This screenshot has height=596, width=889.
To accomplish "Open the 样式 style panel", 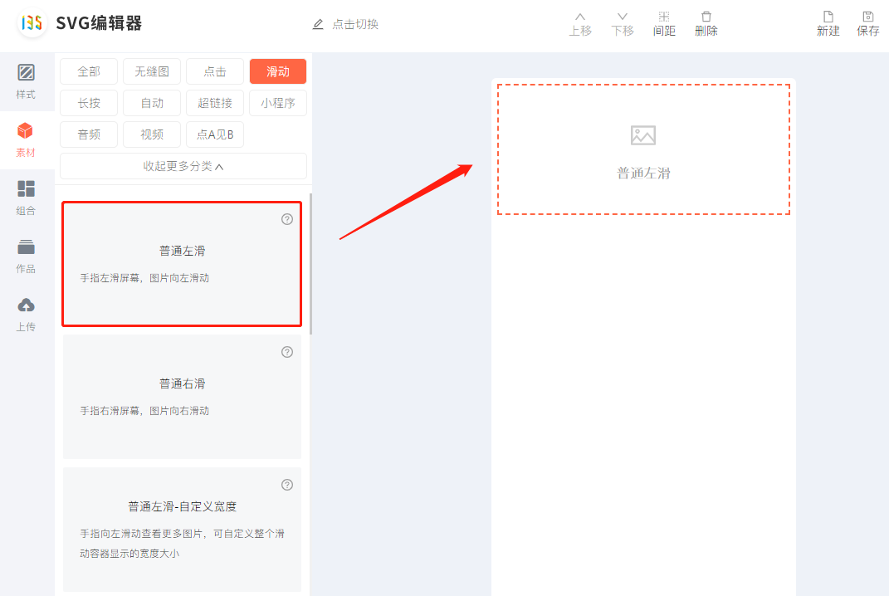I will (26, 81).
